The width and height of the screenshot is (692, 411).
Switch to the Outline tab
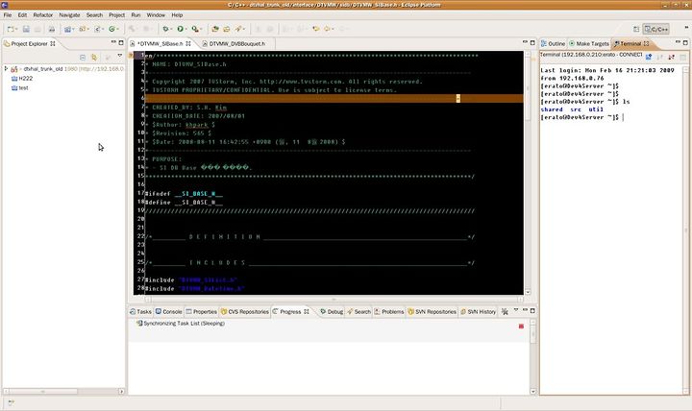pyautogui.click(x=553, y=43)
